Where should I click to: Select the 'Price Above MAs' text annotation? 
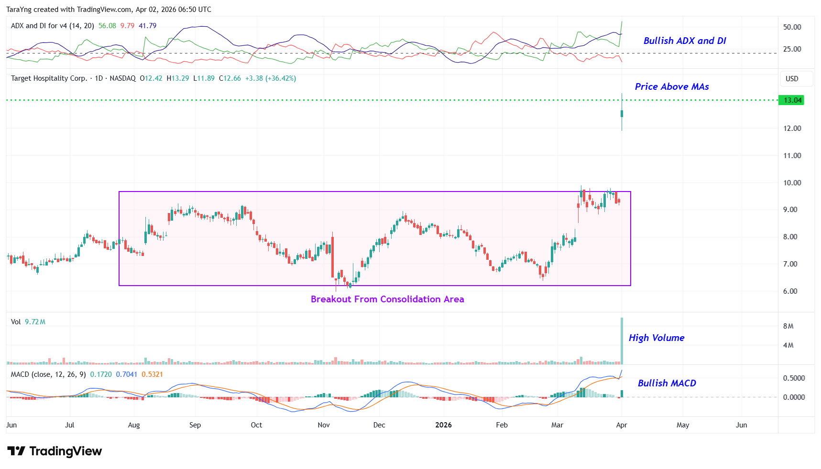tap(671, 87)
